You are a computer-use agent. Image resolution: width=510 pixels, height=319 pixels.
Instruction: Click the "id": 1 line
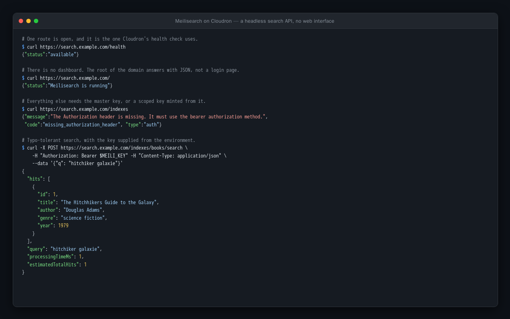[48, 195]
